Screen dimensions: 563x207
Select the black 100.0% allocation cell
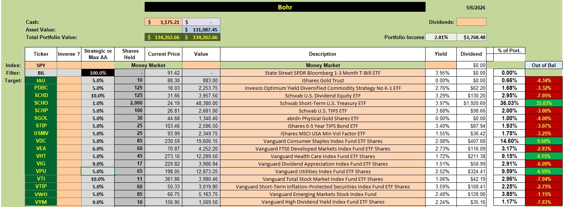click(x=98, y=73)
